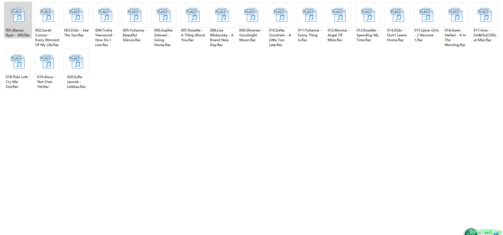The width and height of the screenshot is (503, 235).
Task: Click the label 'Don't Leave Home.flac'
Action: [x=397, y=37]
